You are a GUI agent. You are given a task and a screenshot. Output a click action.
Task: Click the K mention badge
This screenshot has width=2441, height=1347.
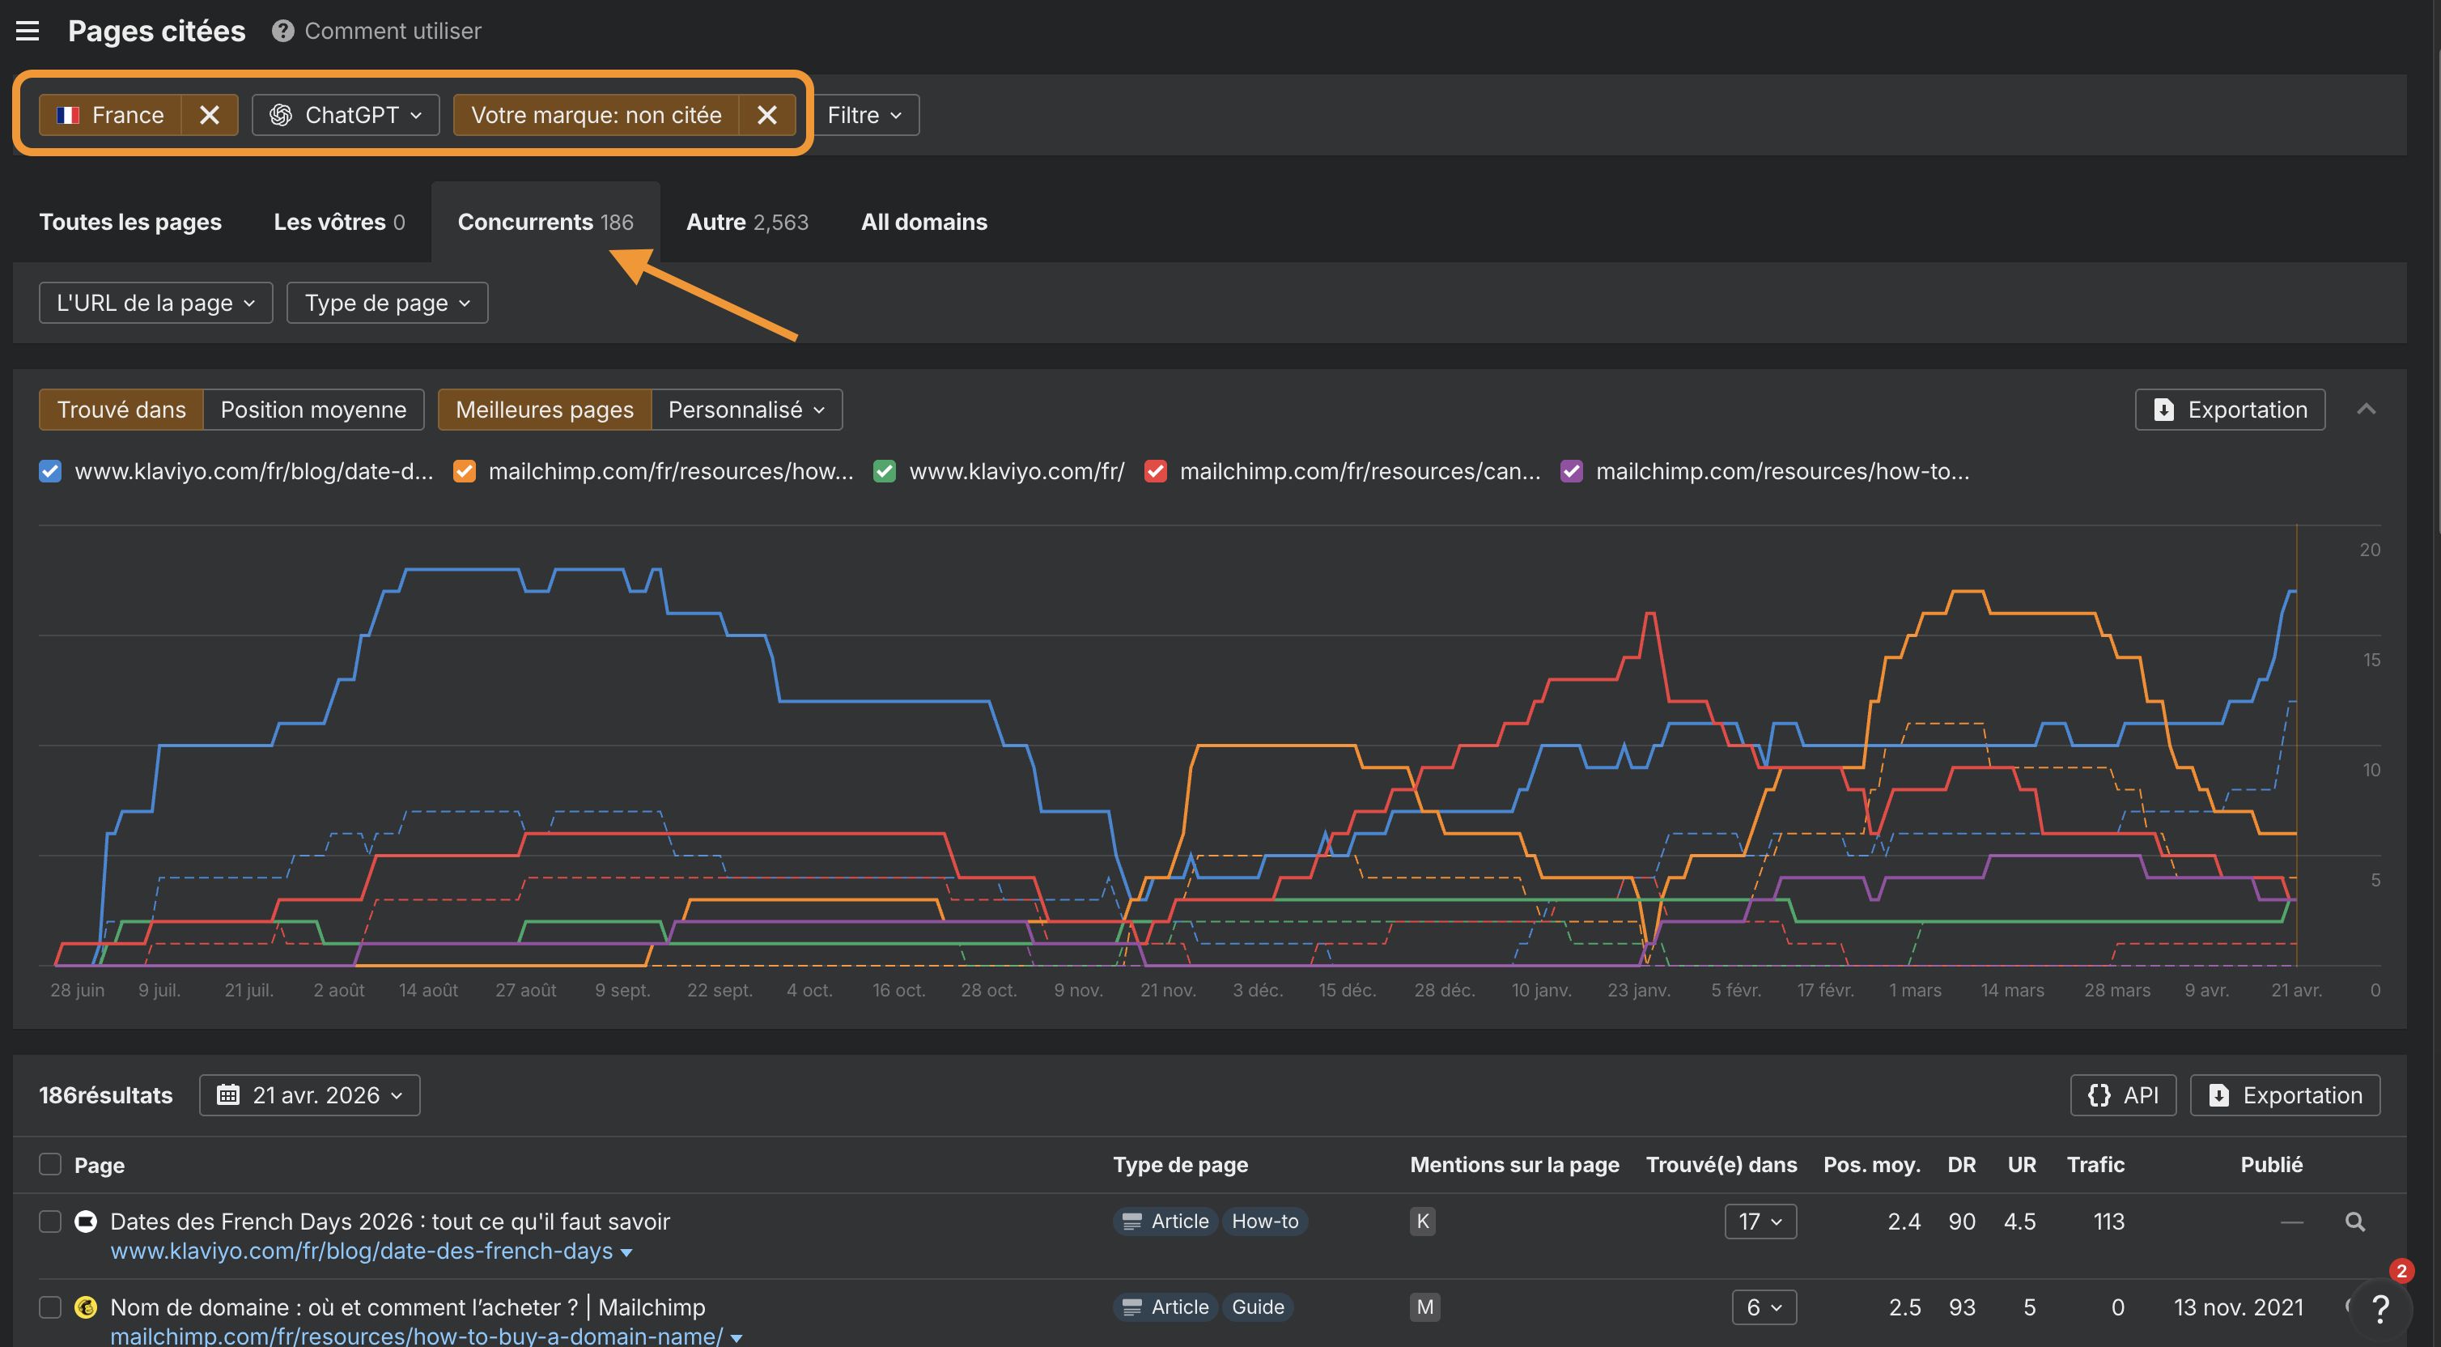point(1422,1222)
